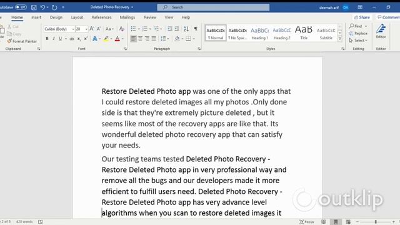Click Text Effects icon
The image size is (400, 225).
[95, 39]
